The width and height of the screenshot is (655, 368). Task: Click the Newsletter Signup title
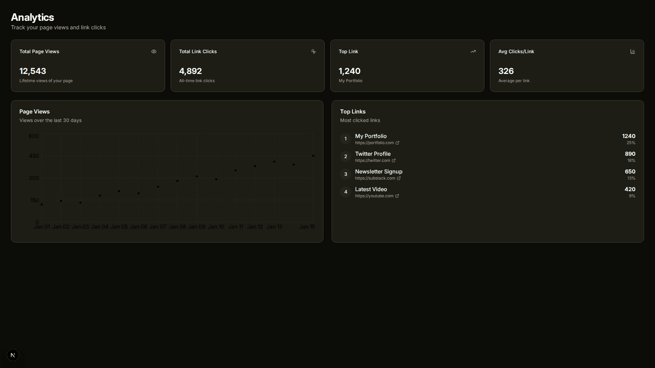click(378, 171)
